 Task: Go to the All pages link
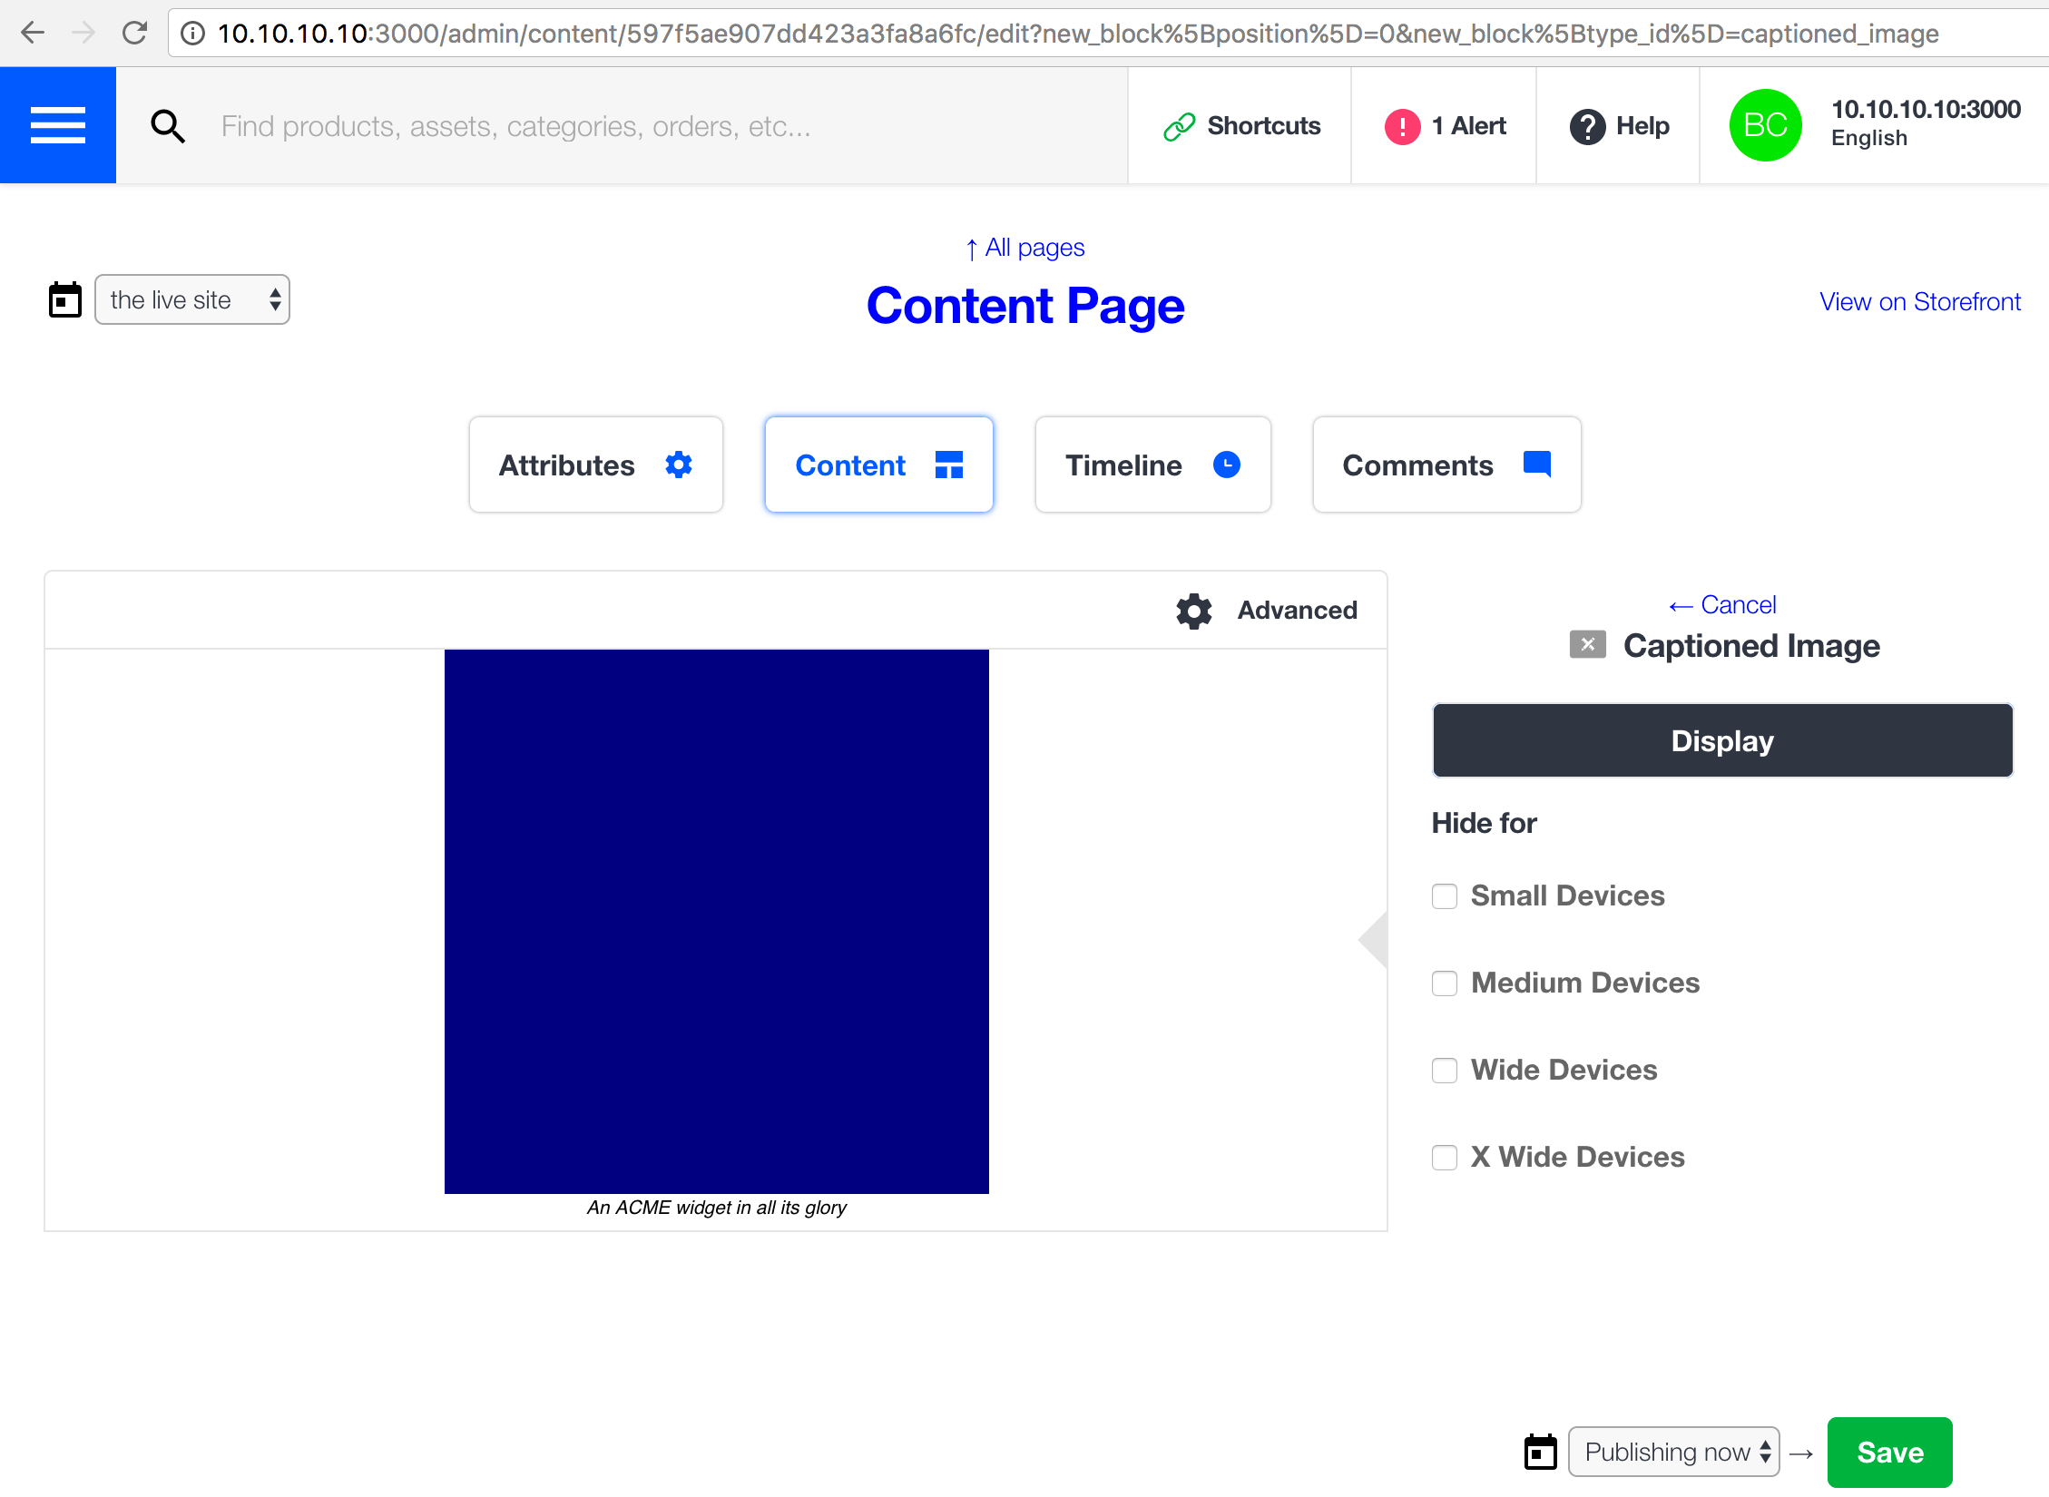coord(1024,248)
